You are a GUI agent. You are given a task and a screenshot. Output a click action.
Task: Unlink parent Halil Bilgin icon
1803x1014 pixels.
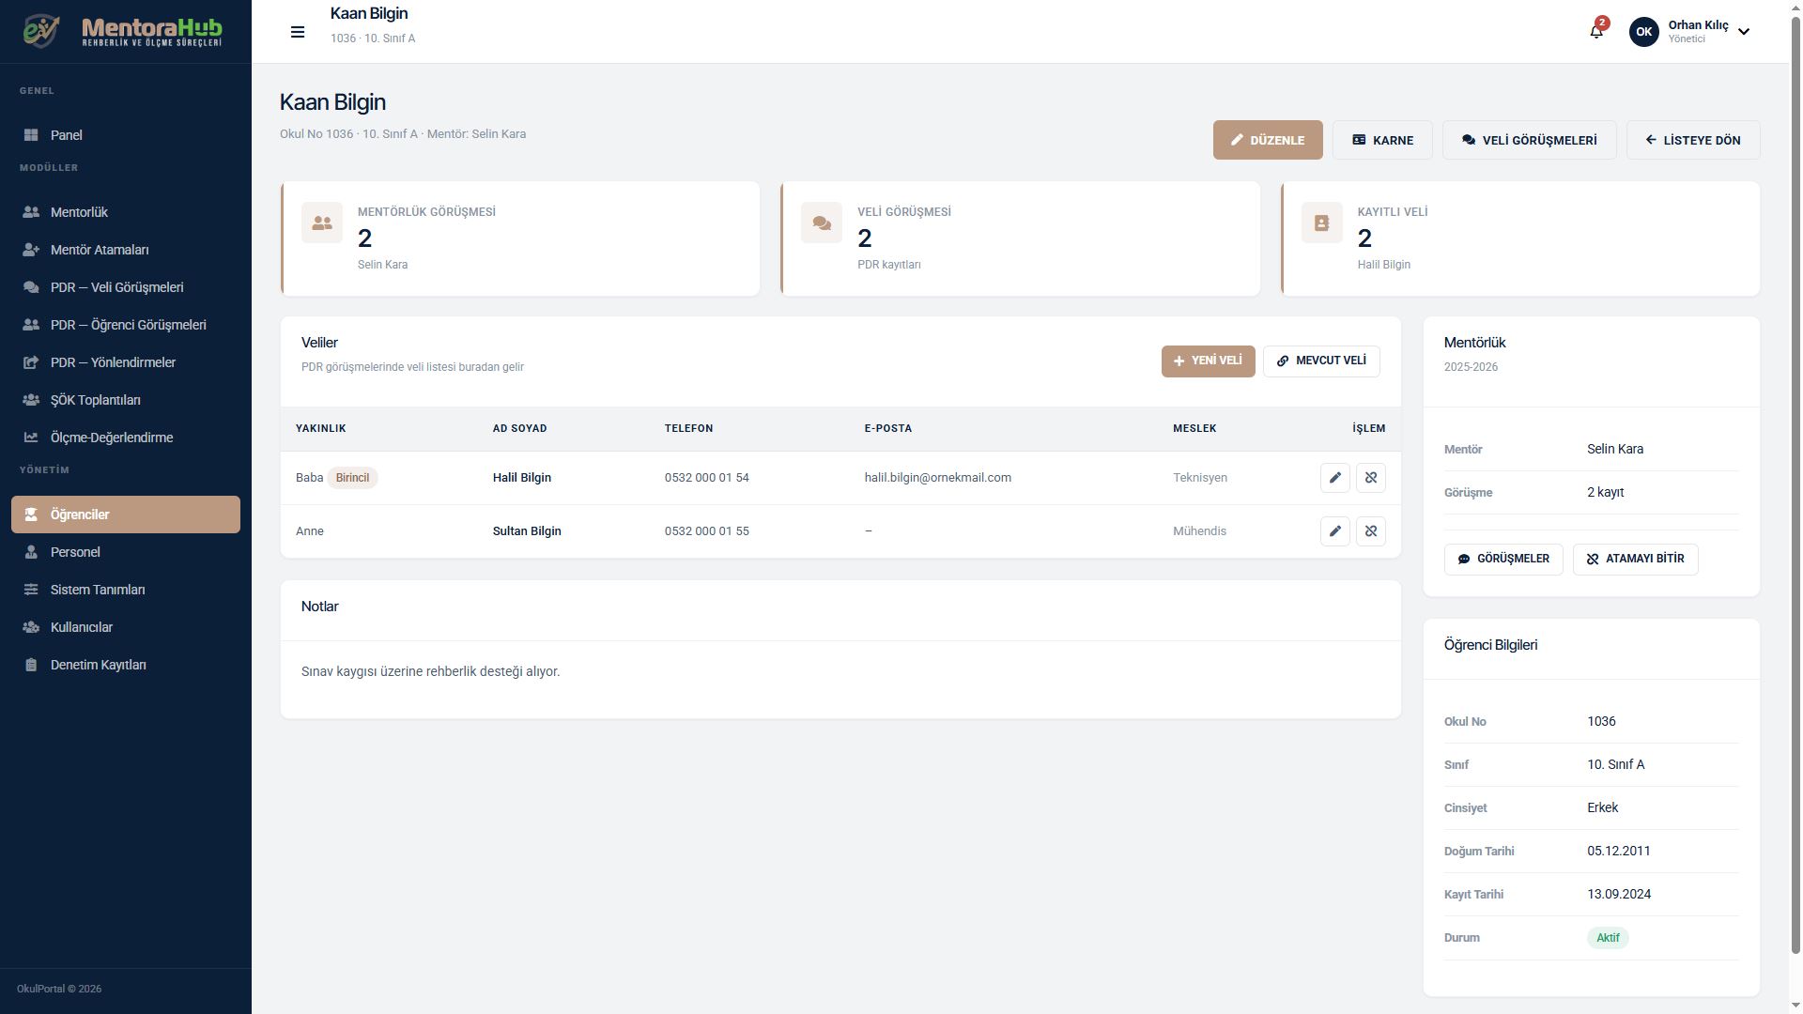(x=1370, y=478)
